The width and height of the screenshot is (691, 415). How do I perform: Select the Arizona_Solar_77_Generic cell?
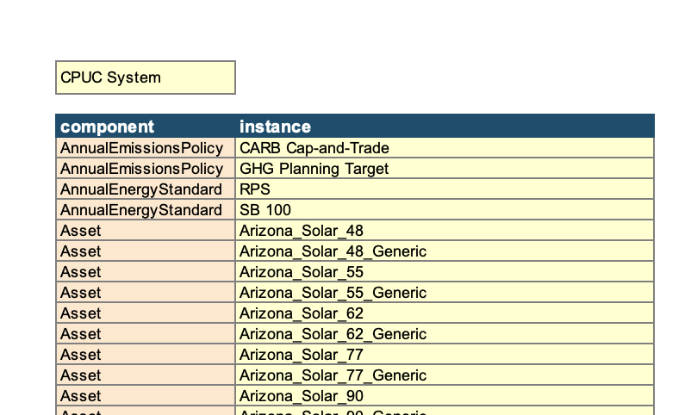444,375
